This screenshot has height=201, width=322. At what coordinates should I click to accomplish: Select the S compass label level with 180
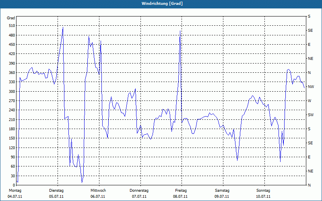coord(309,129)
